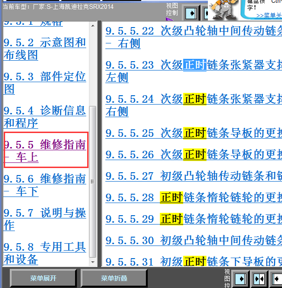
Task: Open link 9.5.8 专用工具和设备
Action: (45, 253)
